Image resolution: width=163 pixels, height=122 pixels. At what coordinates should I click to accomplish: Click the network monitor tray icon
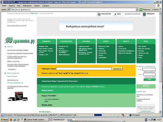[152, 120]
